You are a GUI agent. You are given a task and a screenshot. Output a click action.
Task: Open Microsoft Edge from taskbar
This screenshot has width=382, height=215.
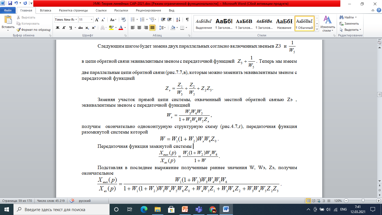coord(144,209)
